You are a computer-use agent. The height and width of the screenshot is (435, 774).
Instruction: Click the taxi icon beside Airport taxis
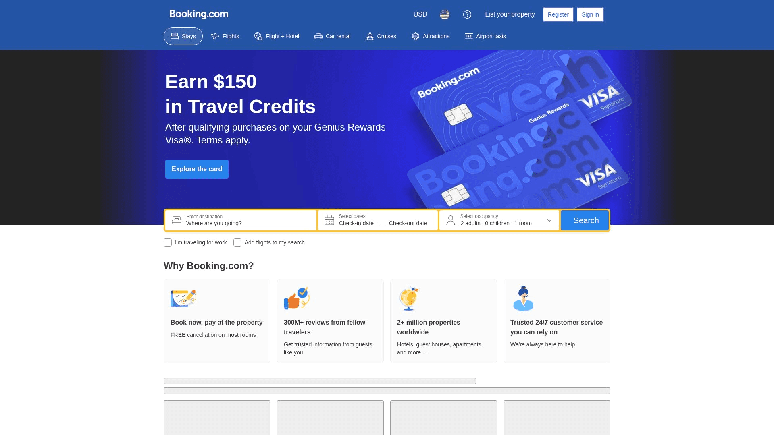click(469, 36)
